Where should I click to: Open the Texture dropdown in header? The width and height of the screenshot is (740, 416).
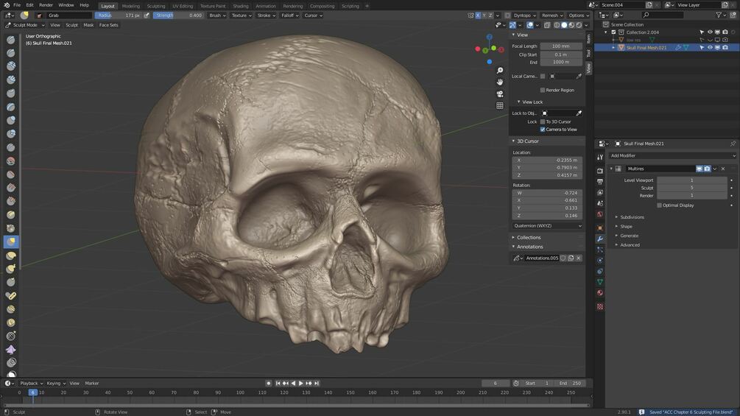[x=242, y=15]
